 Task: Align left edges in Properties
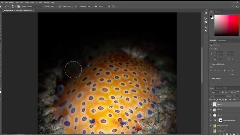point(211,70)
